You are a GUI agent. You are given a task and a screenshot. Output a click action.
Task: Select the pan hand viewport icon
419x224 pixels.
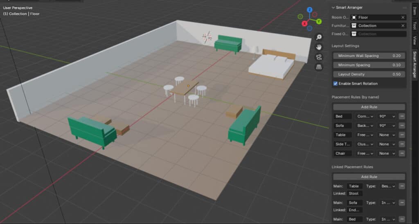coord(319,47)
